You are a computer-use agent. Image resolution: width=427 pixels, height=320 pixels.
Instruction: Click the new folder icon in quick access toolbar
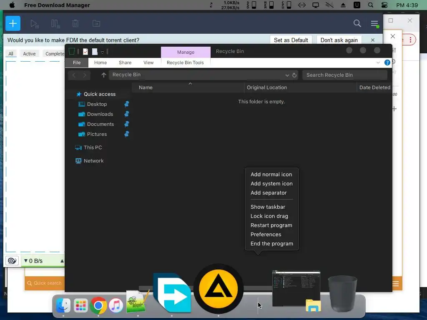[95, 52]
